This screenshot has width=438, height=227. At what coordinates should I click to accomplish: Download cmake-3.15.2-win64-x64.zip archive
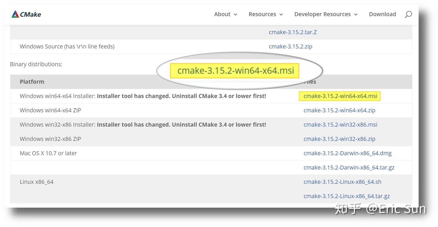point(339,110)
